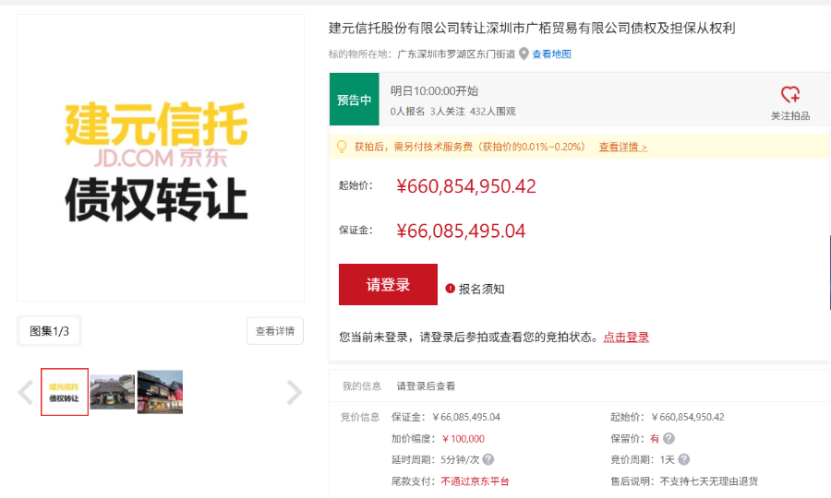Image resolution: width=831 pixels, height=498 pixels.
Task: Click the auction title 建元信托股份有限公司转让
Action: coord(532,28)
